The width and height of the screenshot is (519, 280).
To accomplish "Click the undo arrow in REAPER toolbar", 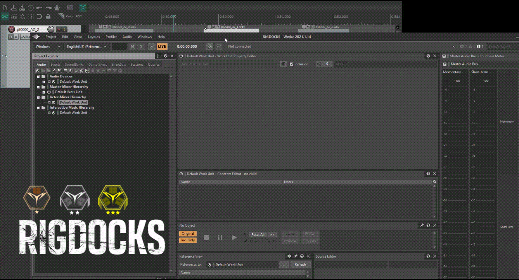I will (39, 7).
